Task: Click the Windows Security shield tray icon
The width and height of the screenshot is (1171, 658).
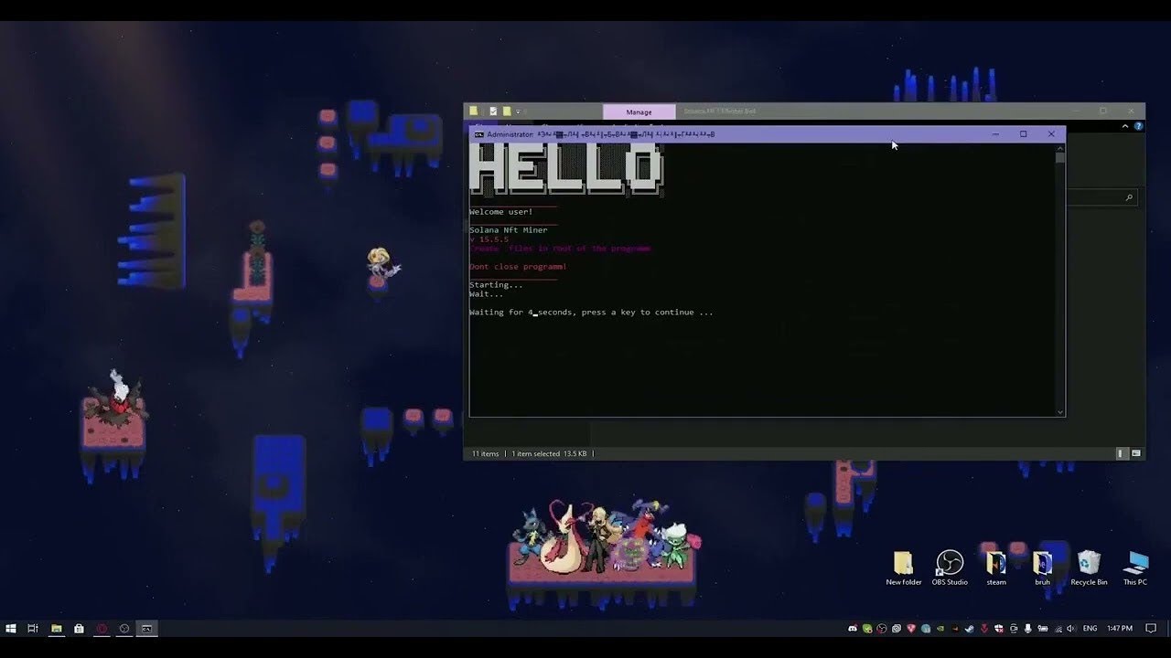Action: (x=998, y=629)
